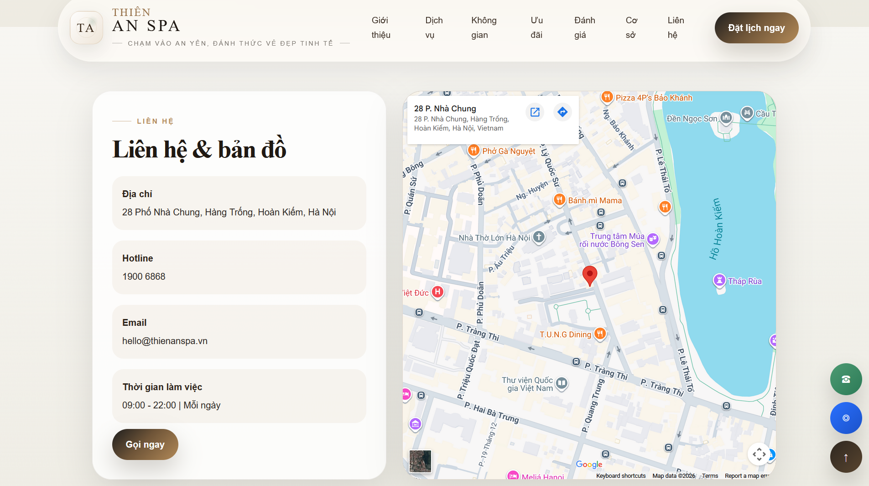Click Bánh mì Mama restaurant marker

pyautogui.click(x=559, y=200)
